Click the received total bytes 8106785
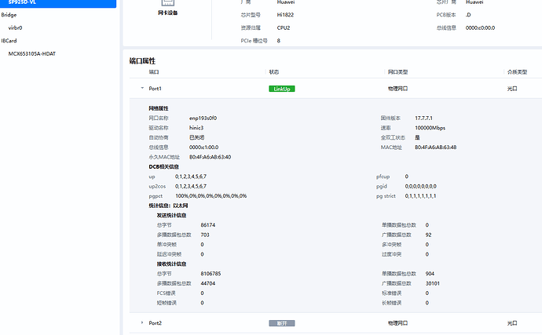This screenshot has height=335, width=542. point(211,274)
